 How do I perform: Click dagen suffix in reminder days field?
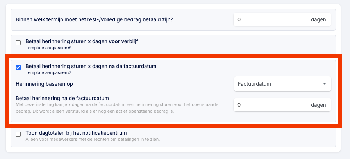[x=318, y=105]
